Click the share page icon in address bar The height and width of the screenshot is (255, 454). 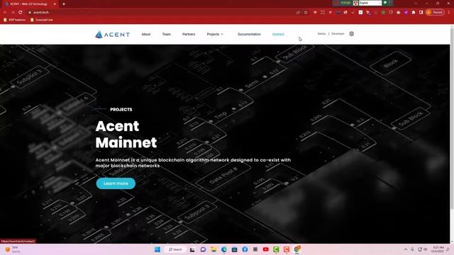tap(298, 13)
